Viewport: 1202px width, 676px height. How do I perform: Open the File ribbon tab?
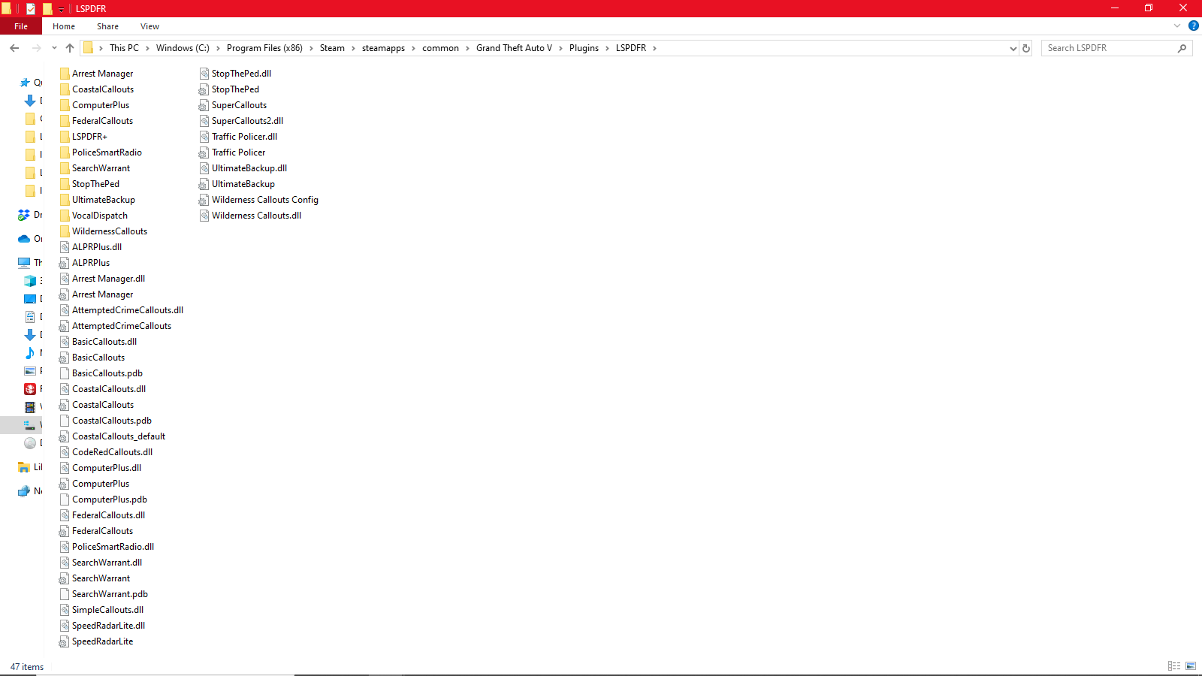click(21, 26)
